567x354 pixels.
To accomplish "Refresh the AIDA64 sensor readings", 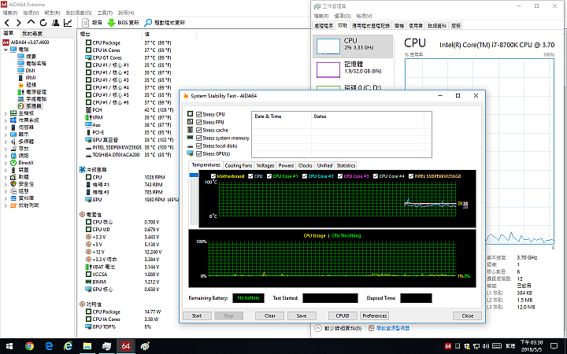I will (x=43, y=23).
